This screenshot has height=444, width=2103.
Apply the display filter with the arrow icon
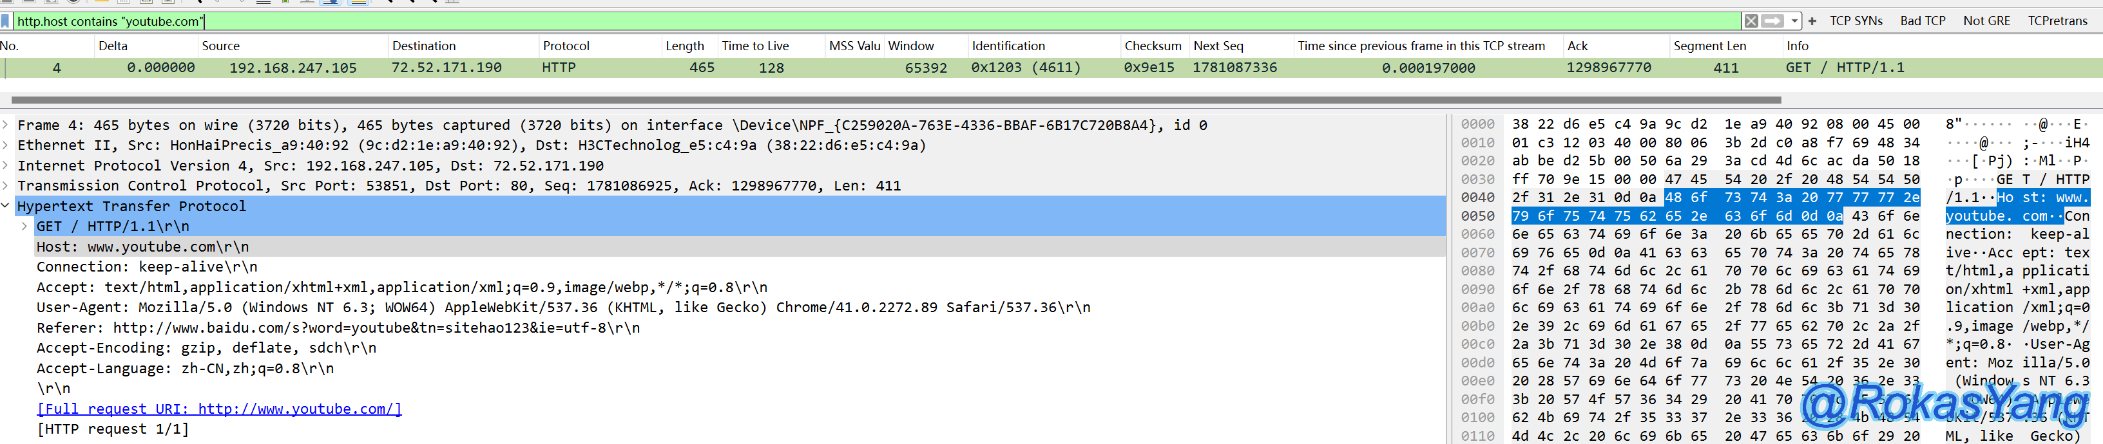pyautogui.click(x=1772, y=21)
